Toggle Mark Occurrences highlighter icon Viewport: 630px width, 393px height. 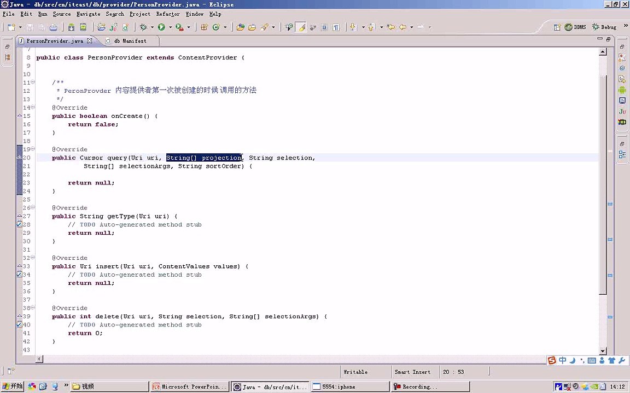tap(301, 27)
